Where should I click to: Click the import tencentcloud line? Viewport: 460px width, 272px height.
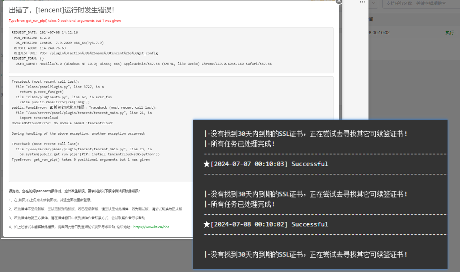[x=38, y=118]
